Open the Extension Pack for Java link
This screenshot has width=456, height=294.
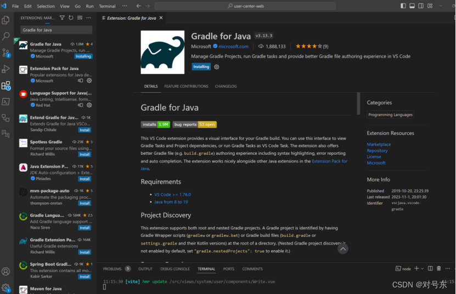click(329, 161)
